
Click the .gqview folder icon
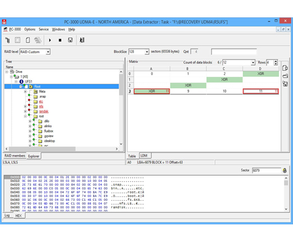[x=40, y=136]
